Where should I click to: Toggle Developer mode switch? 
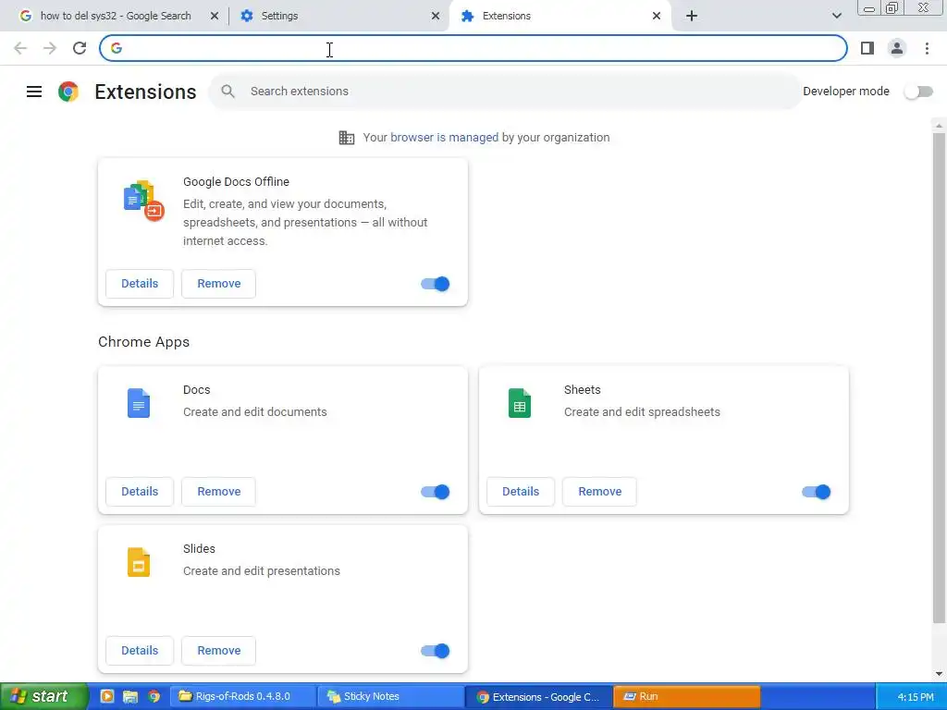point(918,92)
